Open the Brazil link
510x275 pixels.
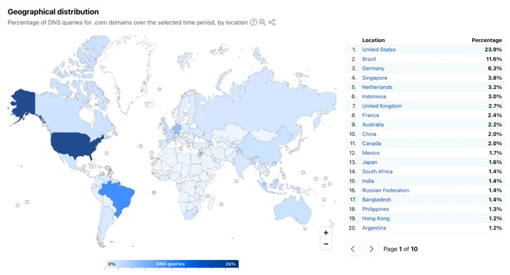369,59
